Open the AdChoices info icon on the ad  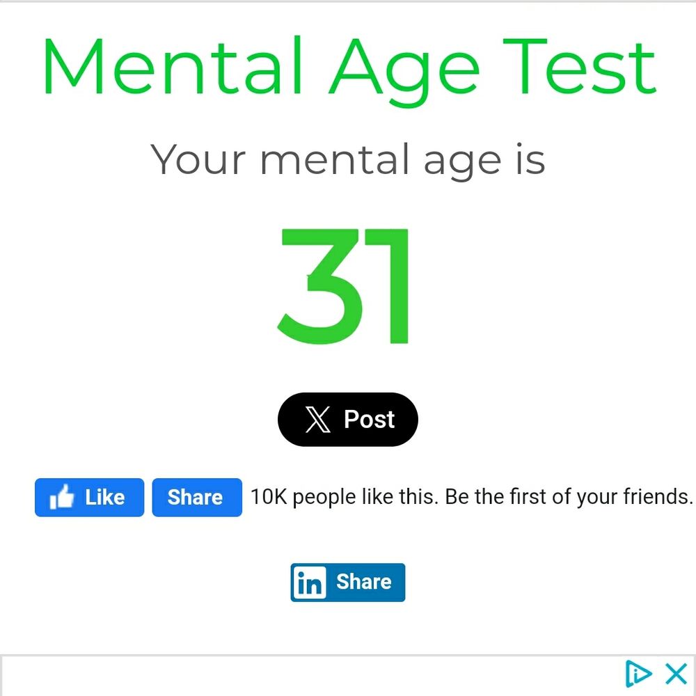pos(637,673)
